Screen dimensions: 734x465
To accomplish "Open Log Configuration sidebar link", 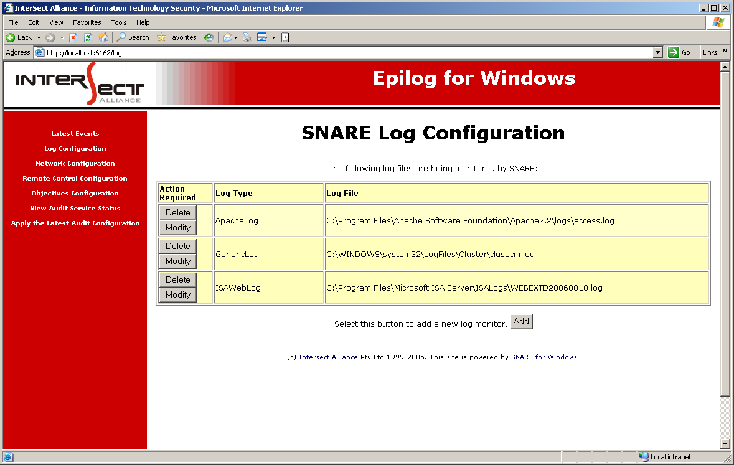I will click(75, 148).
